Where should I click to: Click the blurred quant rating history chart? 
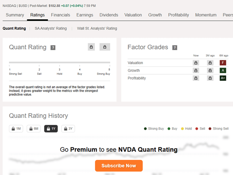(x=119, y=155)
